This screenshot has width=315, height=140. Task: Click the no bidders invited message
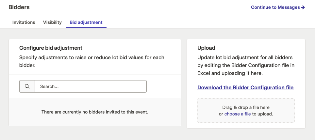click(x=95, y=112)
